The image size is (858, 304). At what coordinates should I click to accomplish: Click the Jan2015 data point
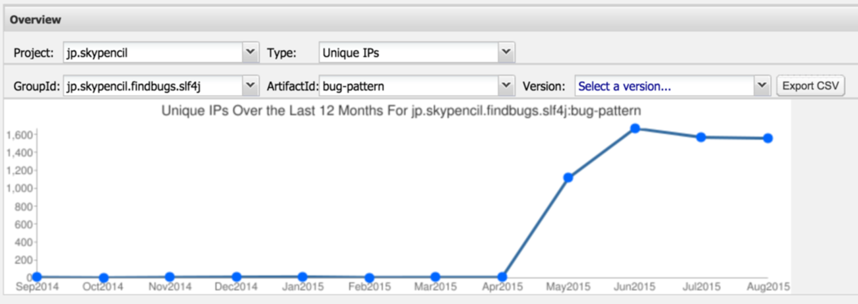coord(302,277)
